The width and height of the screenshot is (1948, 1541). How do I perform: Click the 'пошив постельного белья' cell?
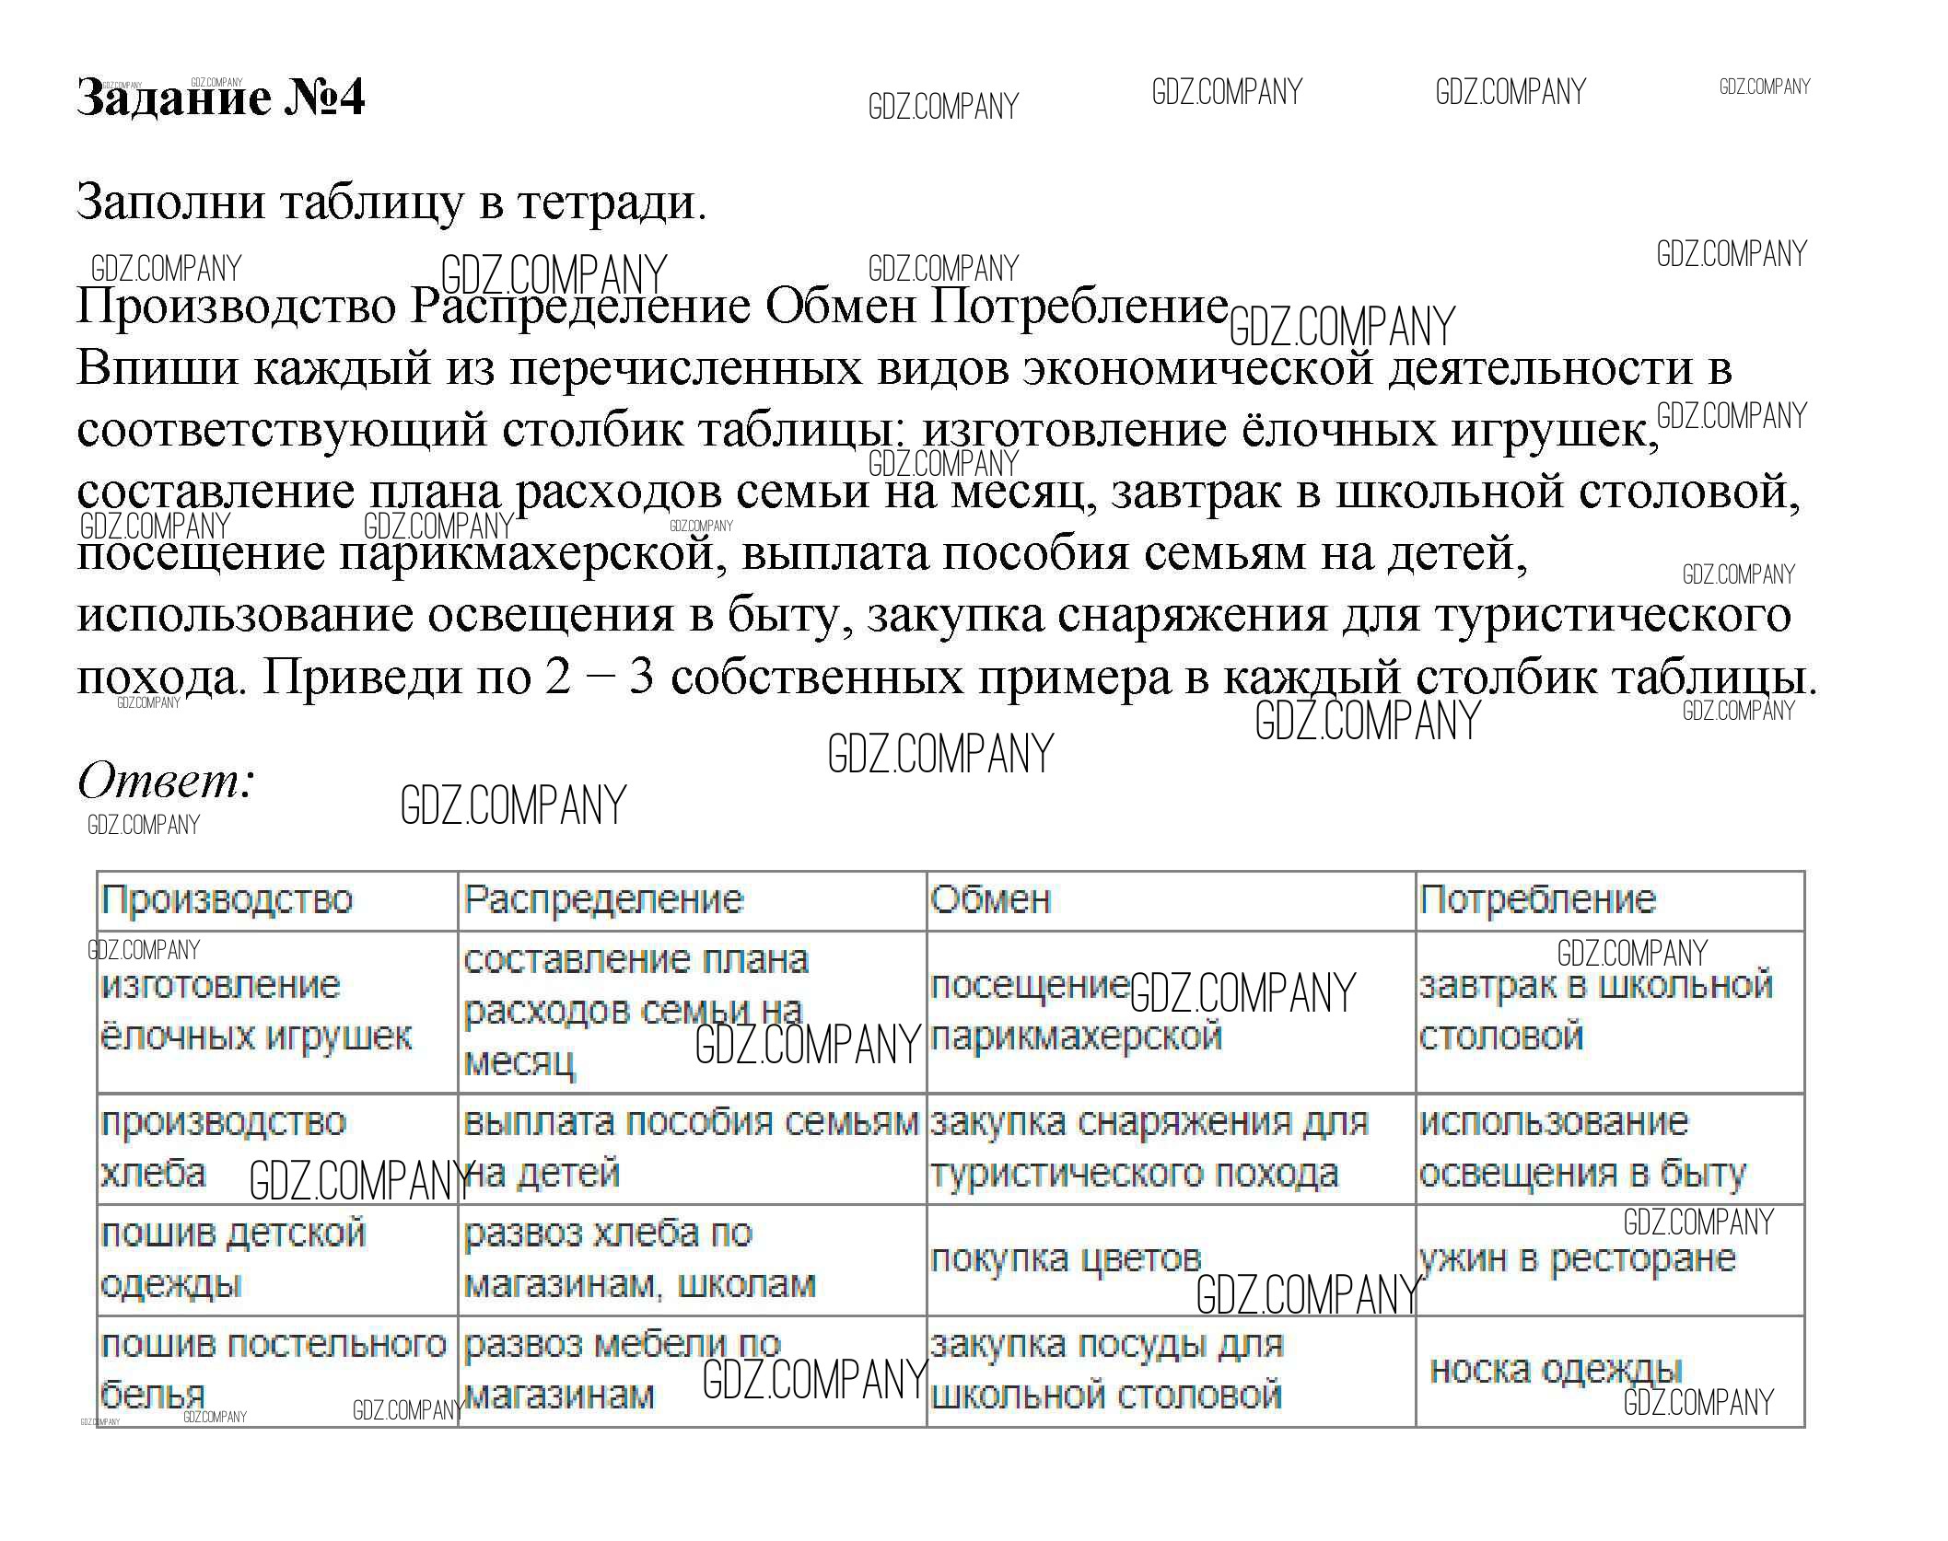273,1370
